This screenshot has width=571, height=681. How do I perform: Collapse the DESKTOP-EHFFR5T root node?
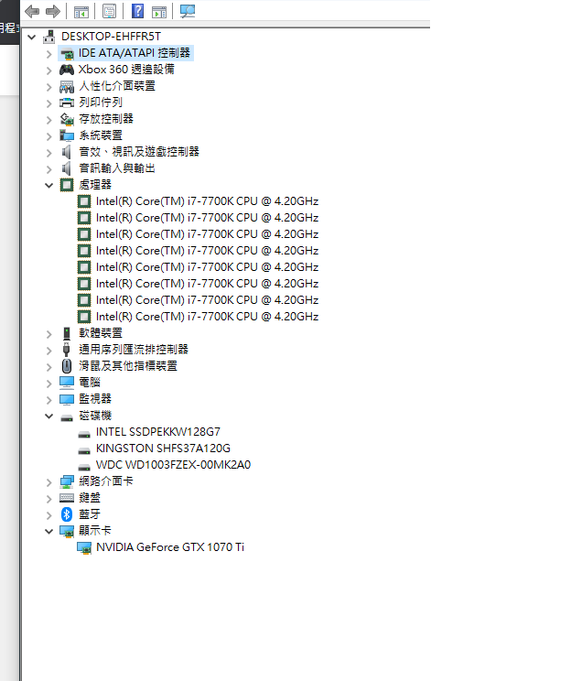(x=32, y=37)
